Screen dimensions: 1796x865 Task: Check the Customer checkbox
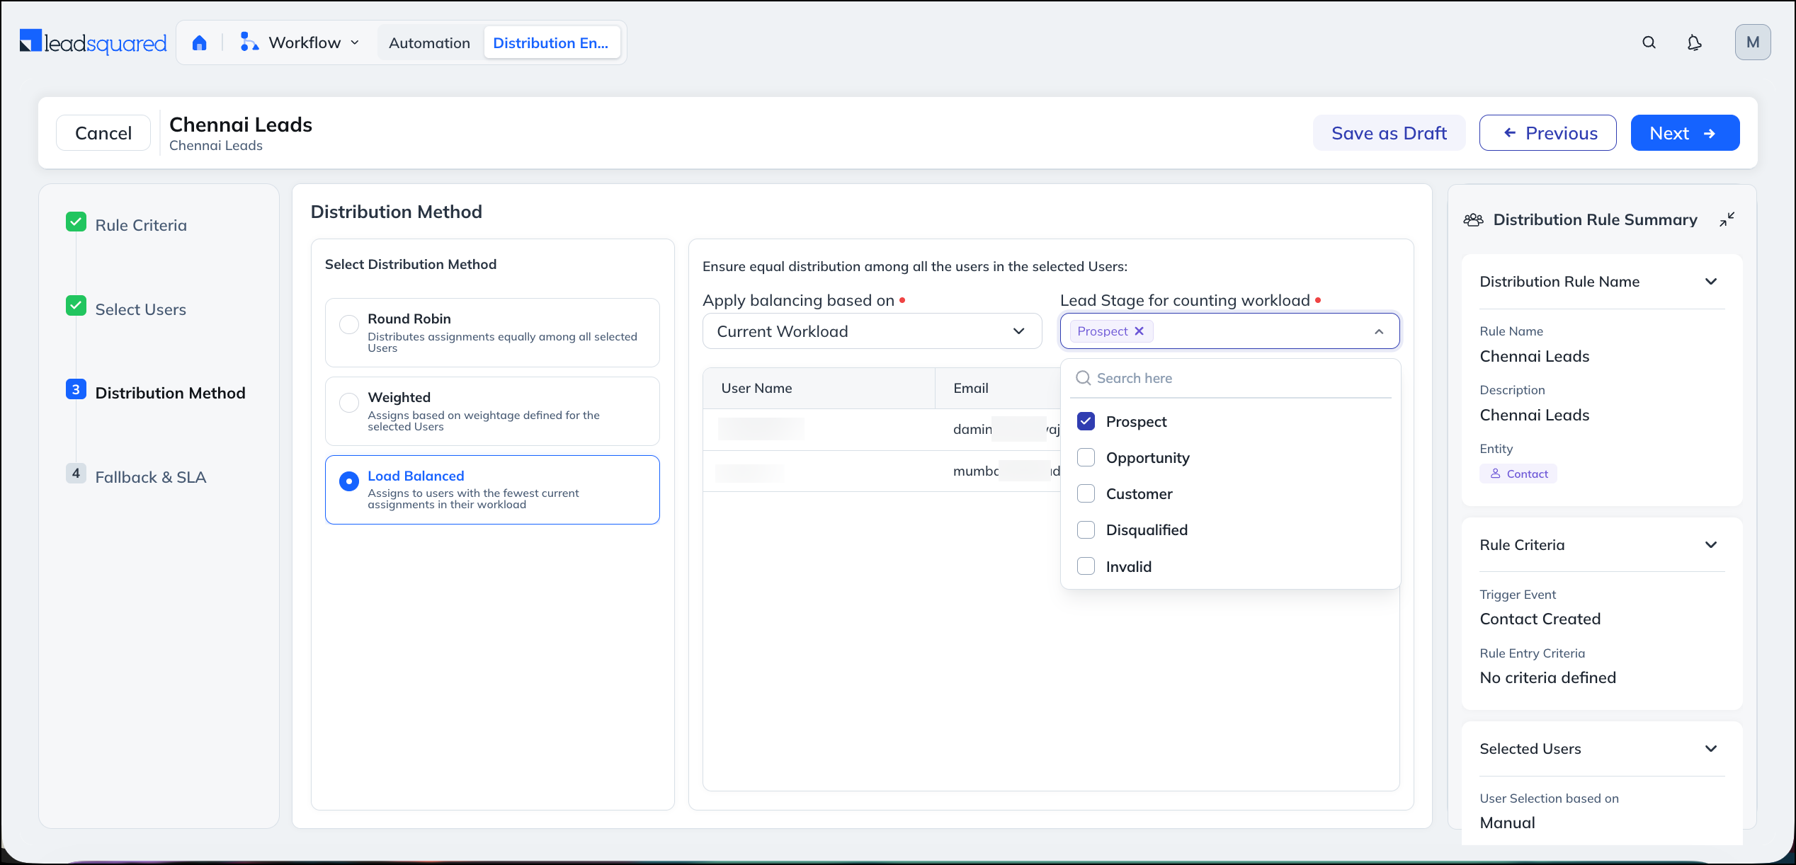coord(1086,493)
